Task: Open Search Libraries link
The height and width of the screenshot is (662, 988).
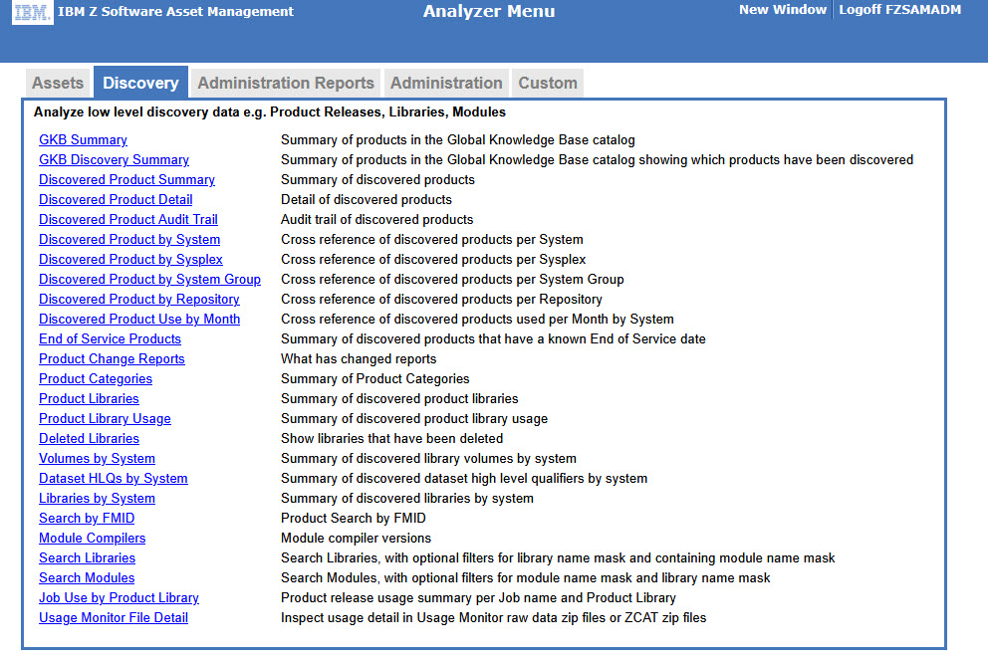Action: coord(87,558)
